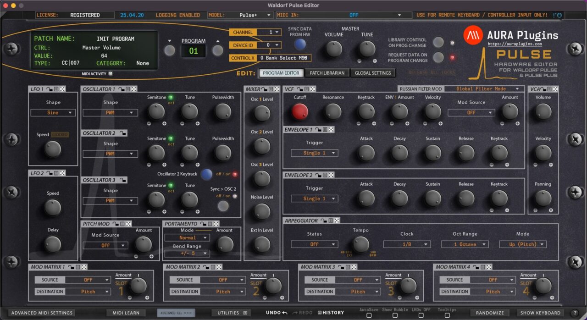Toggle the Sync > OSC 2 button
The image size is (587, 320).
point(223,206)
